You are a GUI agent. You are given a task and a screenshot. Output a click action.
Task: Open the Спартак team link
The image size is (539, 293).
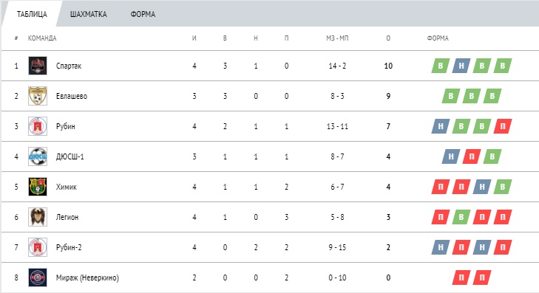pos(69,66)
